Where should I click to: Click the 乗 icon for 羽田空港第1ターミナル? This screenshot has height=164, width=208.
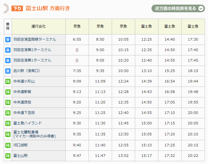click(8, 61)
